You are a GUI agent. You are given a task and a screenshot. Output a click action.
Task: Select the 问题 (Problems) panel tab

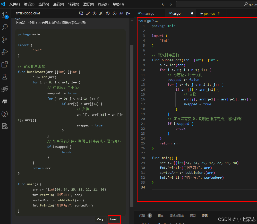pos(142,216)
